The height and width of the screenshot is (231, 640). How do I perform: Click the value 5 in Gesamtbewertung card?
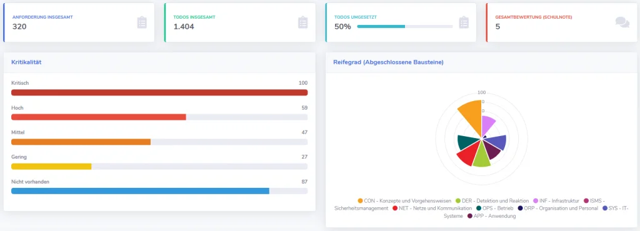pos(497,27)
